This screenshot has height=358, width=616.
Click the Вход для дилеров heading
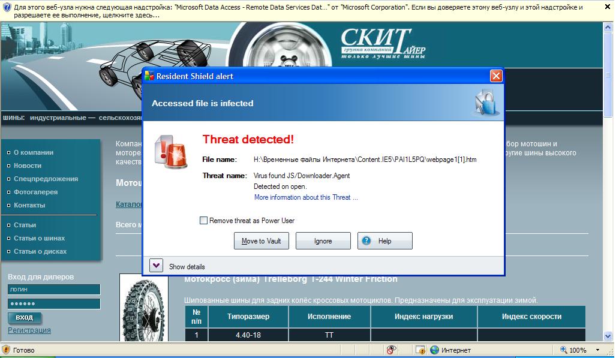pyautogui.click(x=41, y=276)
